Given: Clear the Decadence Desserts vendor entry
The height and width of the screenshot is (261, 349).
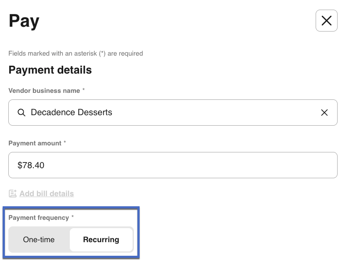Looking at the screenshot, I should 324,113.
